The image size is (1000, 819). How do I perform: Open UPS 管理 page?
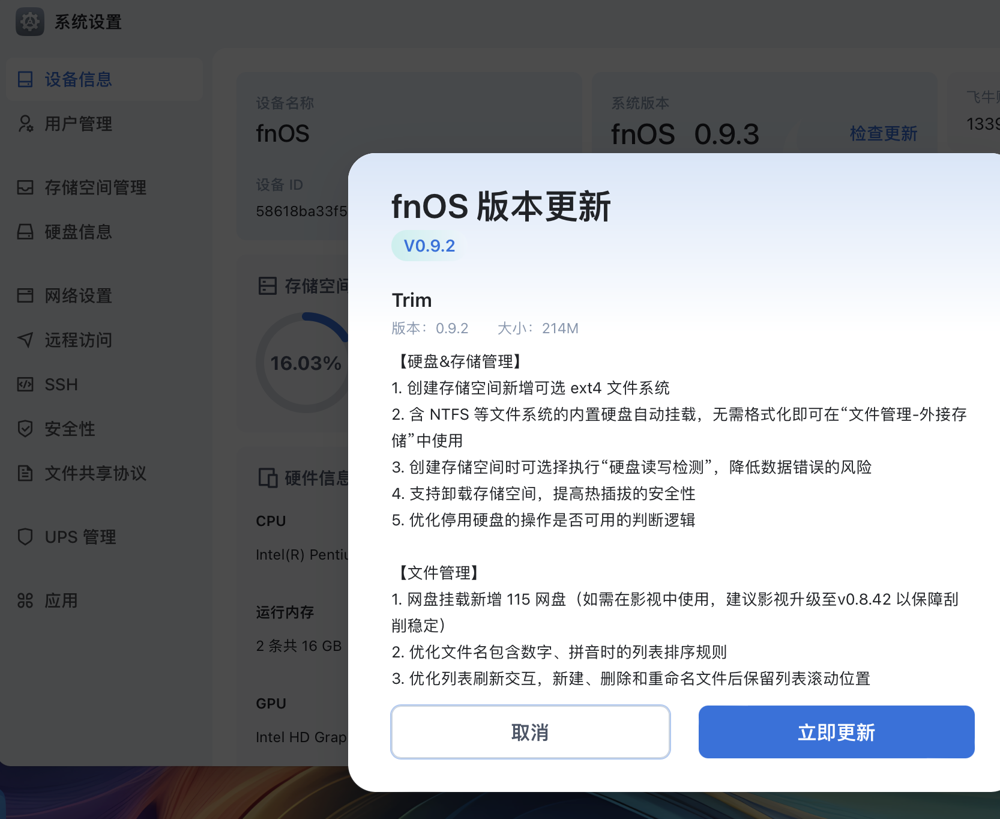104,537
